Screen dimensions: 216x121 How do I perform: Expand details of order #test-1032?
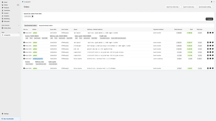(24, 42)
